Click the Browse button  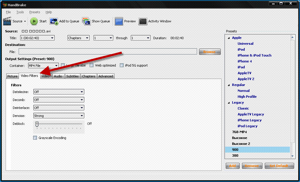(x=210, y=52)
